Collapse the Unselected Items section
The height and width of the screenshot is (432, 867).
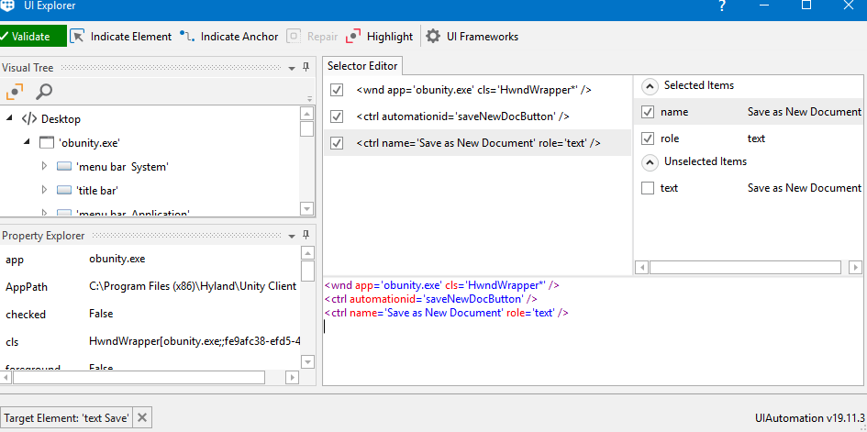(650, 161)
